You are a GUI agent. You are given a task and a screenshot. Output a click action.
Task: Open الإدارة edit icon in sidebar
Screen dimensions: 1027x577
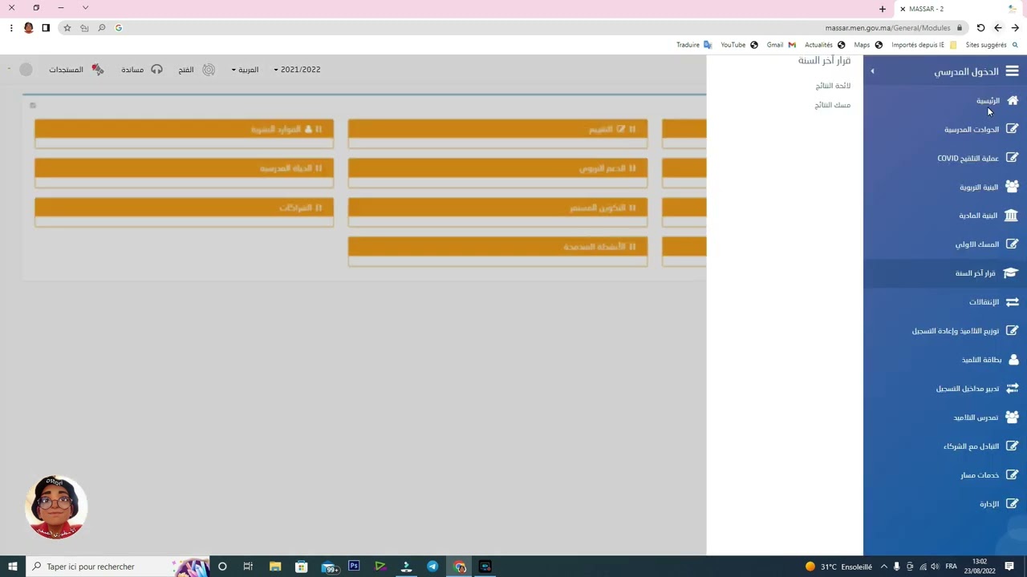1012,503
